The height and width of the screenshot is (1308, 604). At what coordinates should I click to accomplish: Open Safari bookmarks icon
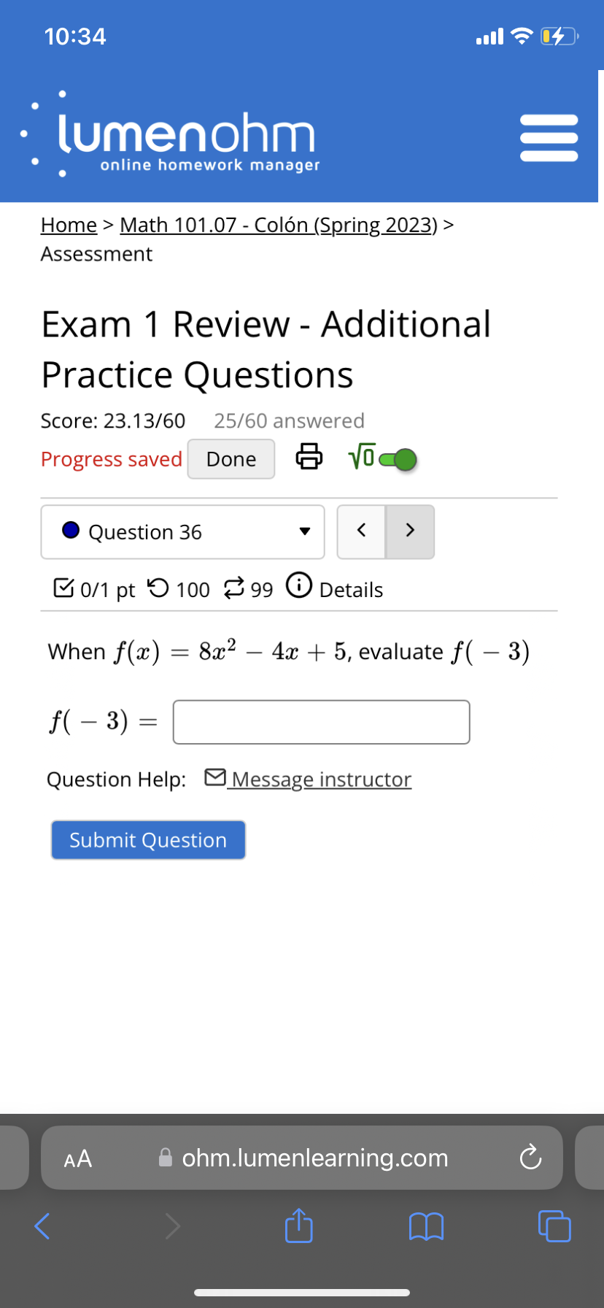[x=426, y=1227]
